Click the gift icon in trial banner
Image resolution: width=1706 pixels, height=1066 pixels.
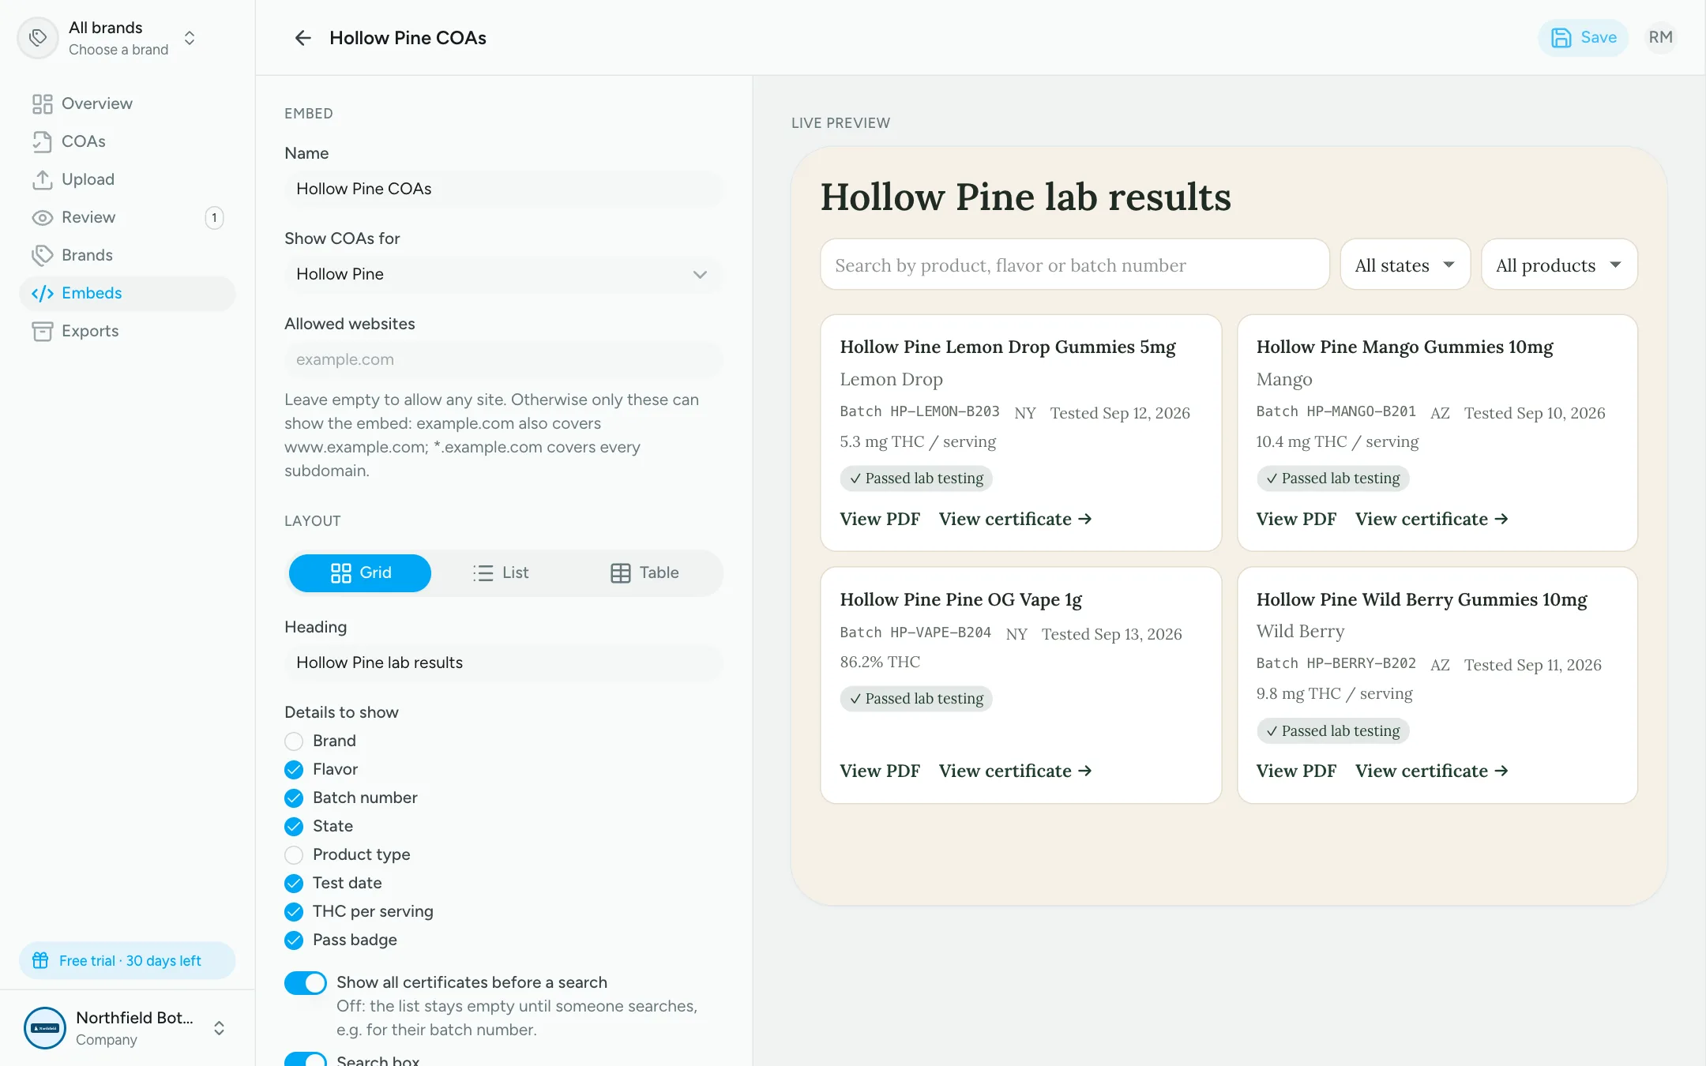[x=40, y=960]
